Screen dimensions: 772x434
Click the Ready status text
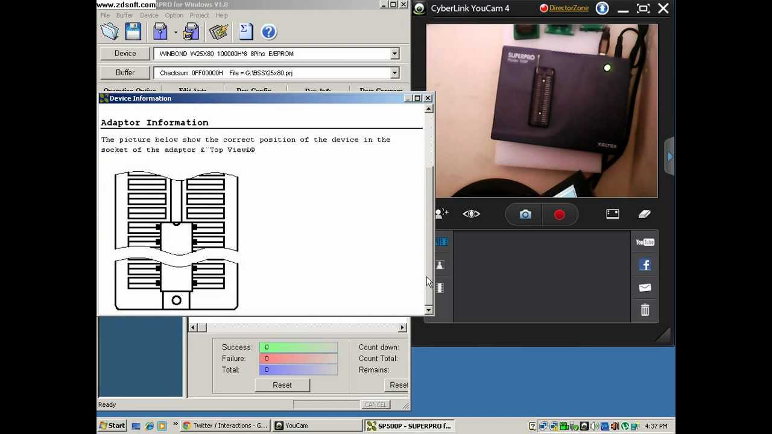pos(107,404)
